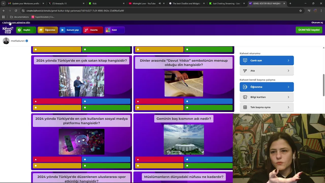Follow the kahoot.com adresine dön link
Viewport: 325px width, 183px height.
pos(16,22)
